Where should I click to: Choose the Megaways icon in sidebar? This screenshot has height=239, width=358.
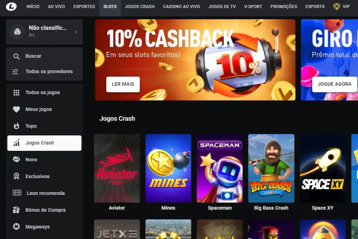pyautogui.click(x=16, y=226)
